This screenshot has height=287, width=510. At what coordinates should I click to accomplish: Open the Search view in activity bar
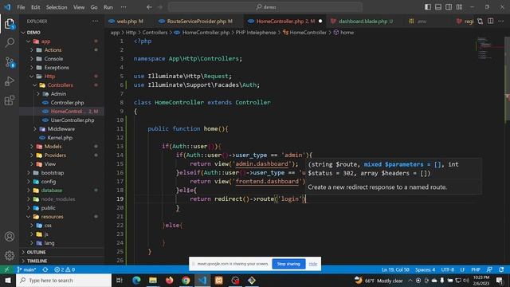click(10, 42)
